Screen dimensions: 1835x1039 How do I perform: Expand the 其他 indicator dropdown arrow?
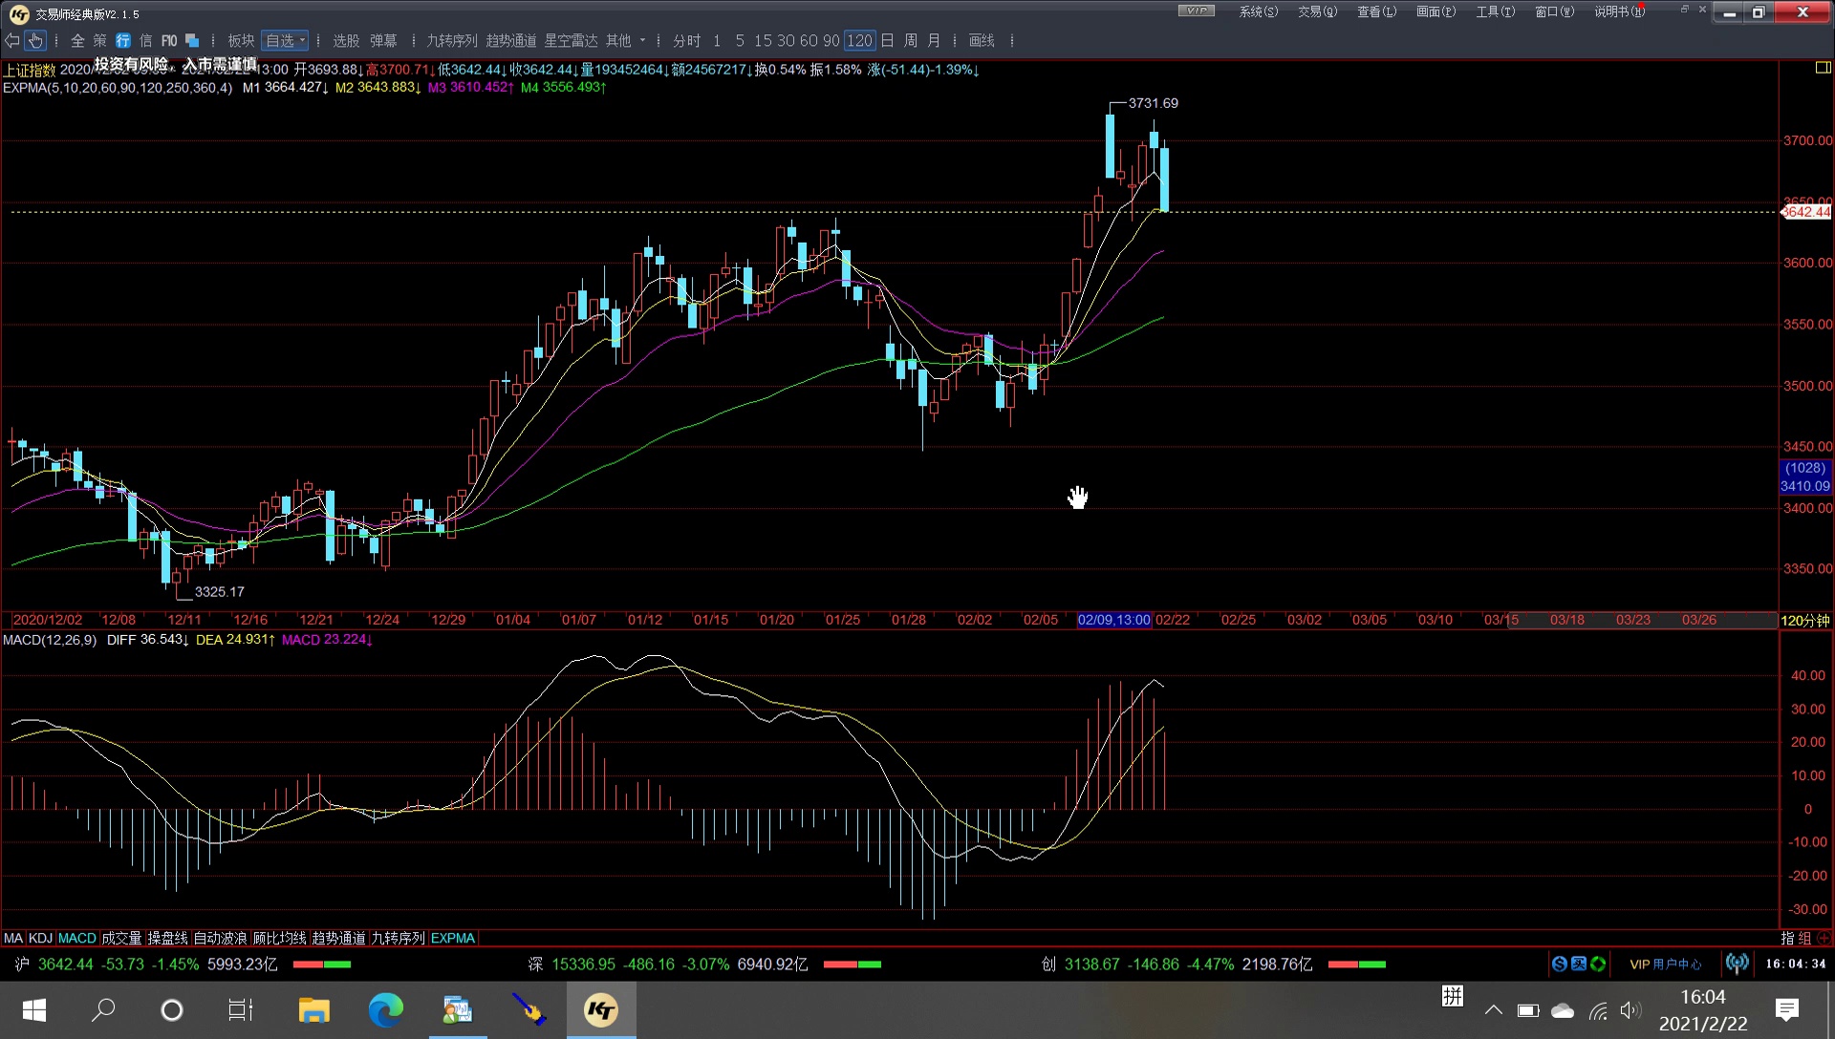click(x=642, y=40)
